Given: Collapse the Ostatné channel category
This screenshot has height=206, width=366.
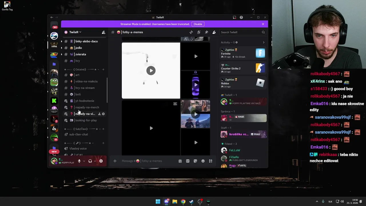Looking at the screenshot, I should click(82, 70).
